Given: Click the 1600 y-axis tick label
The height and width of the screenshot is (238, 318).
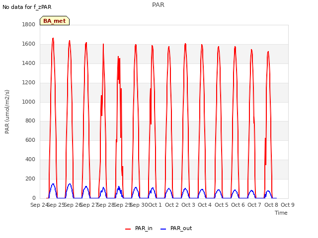Looking at the screenshot, I should [x=29, y=44].
